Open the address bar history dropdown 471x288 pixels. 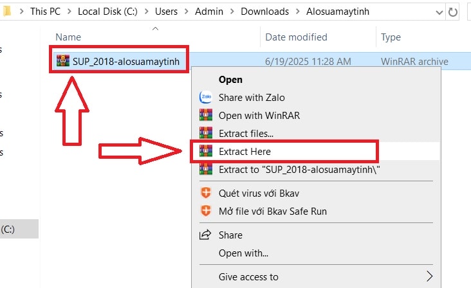tap(439, 12)
